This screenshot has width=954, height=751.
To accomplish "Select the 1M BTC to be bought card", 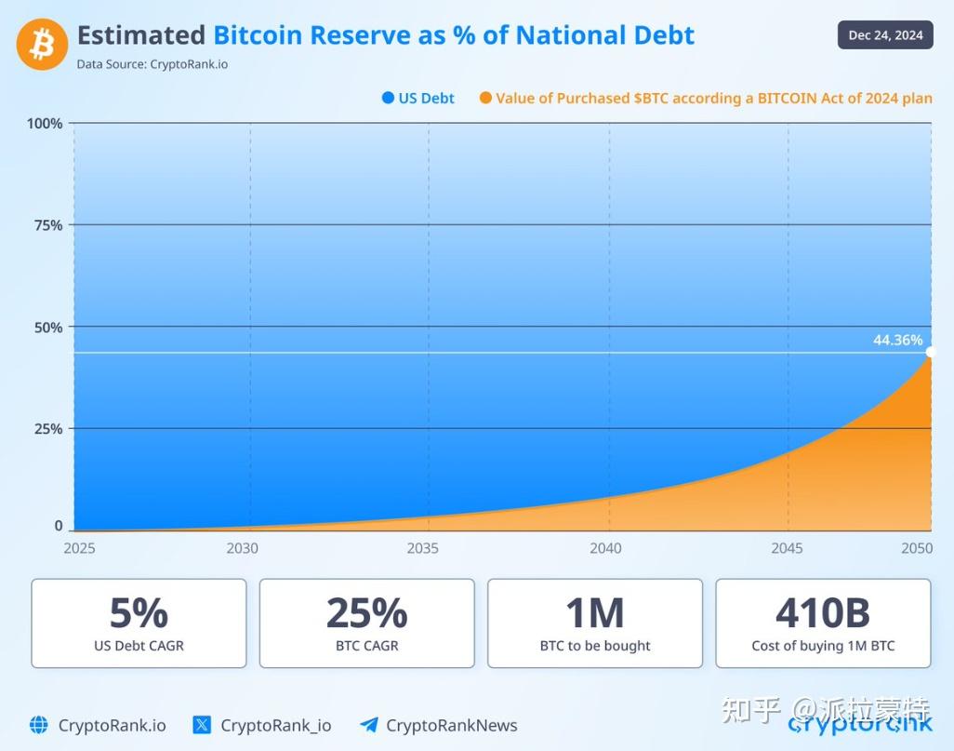I will (x=595, y=623).
